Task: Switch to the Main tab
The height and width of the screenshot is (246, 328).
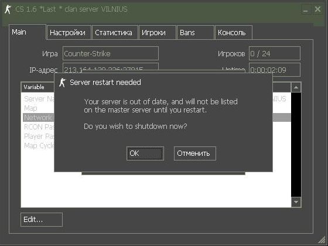Action: click(28, 32)
